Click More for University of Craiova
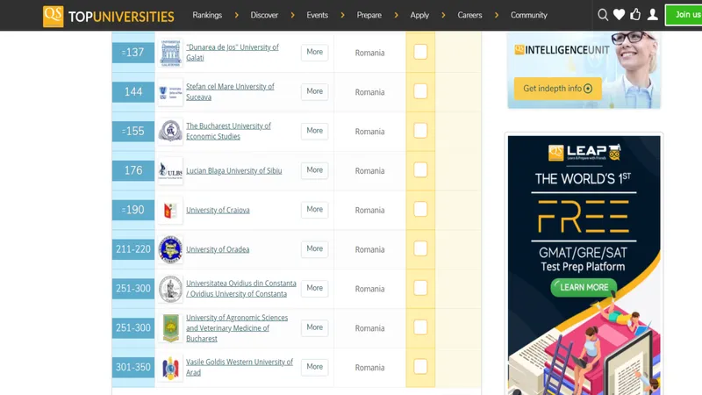The image size is (702, 395). tap(315, 209)
